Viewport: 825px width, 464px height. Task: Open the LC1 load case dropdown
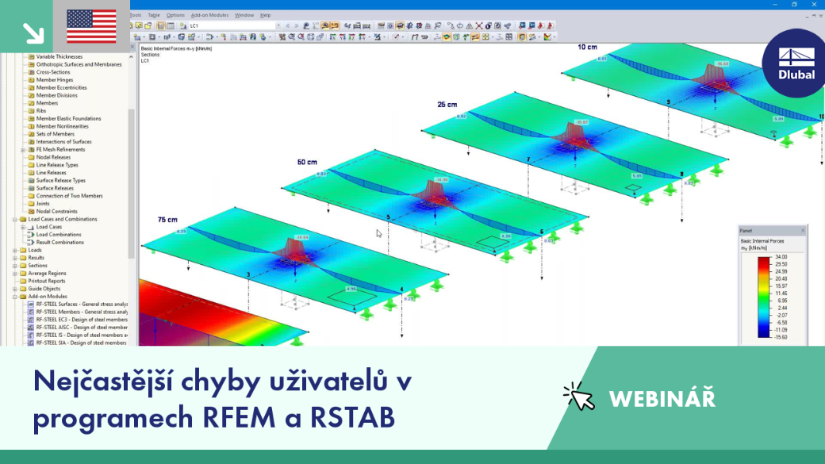tap(278, 25)
